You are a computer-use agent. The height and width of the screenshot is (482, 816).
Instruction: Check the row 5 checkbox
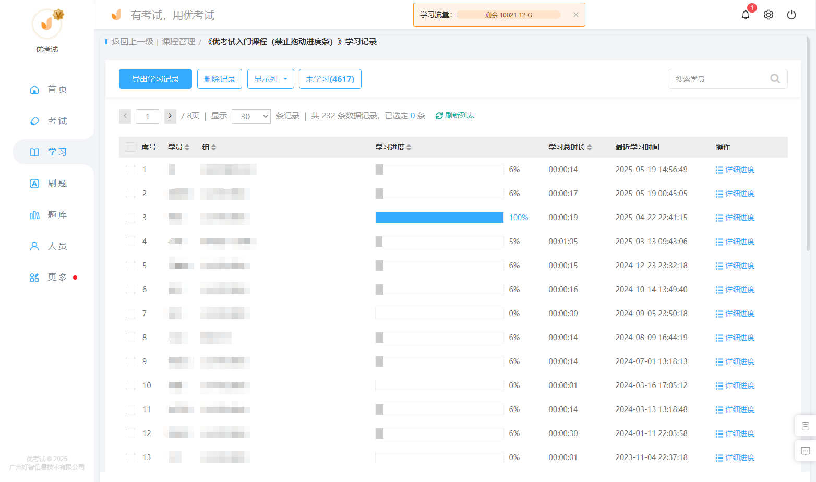pos(130,266)
